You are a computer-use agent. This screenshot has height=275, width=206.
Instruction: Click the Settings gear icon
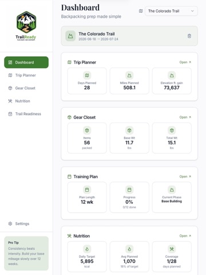click(10, 223)
